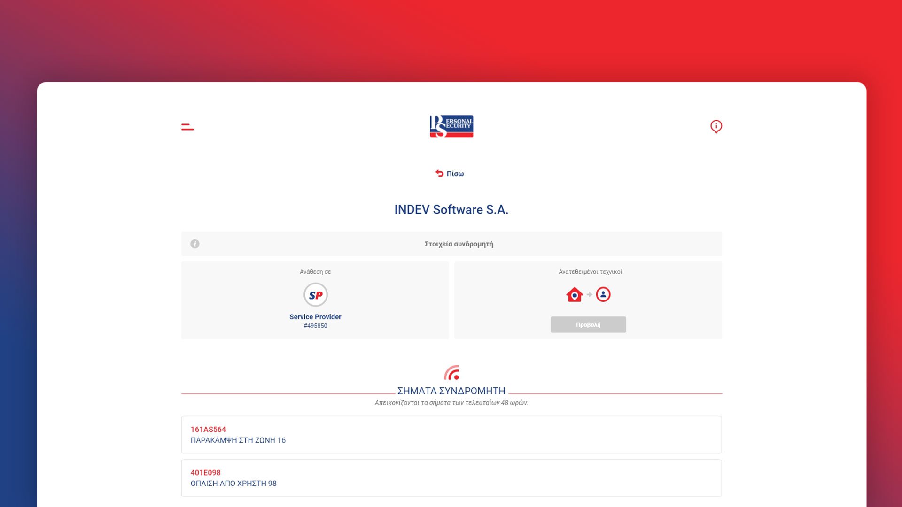Go back with the Πίσω link
This screenshot has height=507, width=902.
click(x=450, y=174)
